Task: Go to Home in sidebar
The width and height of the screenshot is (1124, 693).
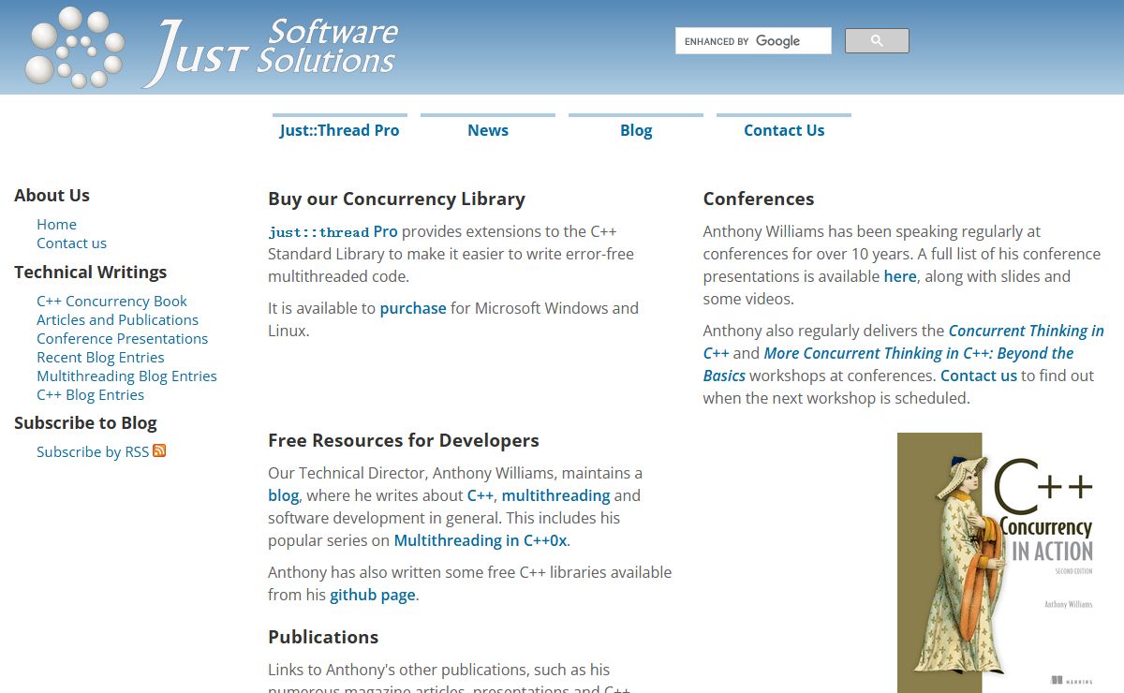Action: tap(56, 224)
